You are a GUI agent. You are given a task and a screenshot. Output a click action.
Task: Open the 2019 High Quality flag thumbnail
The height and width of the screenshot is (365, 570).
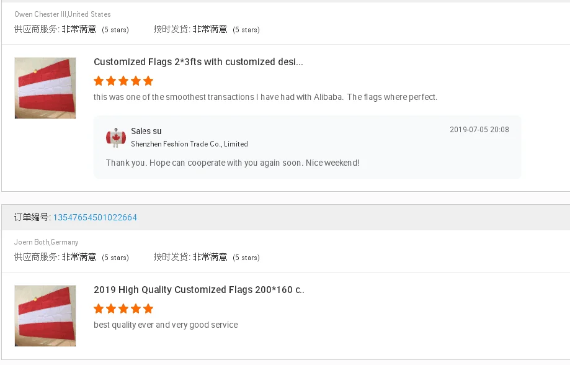45,315
